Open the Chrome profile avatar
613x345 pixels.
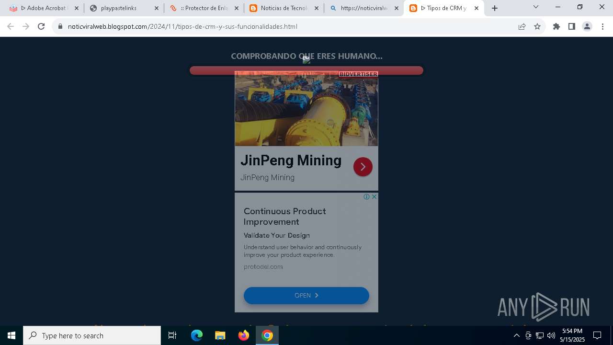pyautogui.click(x=587, y=26)
